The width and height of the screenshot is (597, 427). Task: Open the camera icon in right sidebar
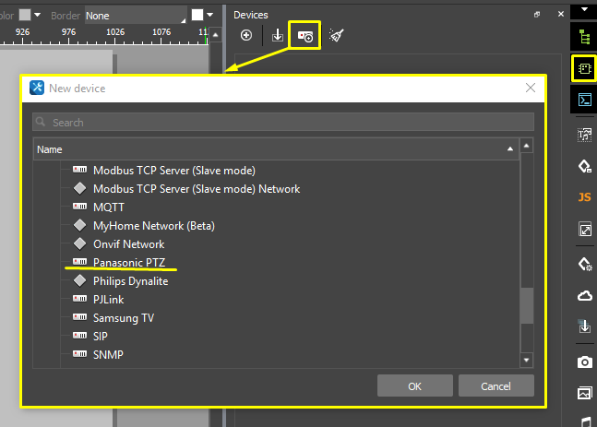[x=583, y=362]
